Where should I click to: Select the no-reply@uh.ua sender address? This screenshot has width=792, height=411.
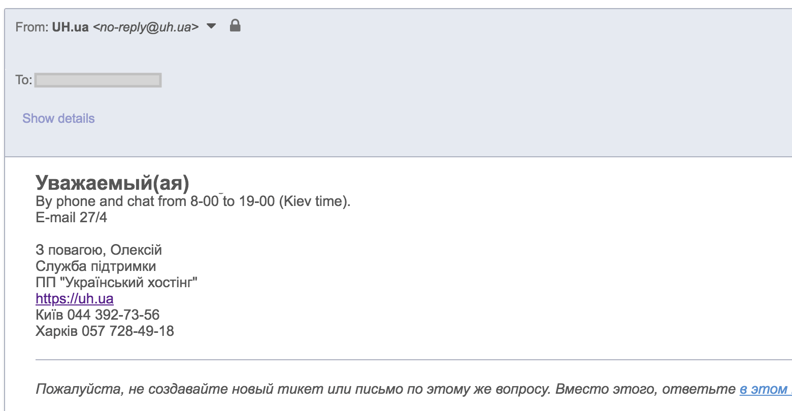pyautogui.click(x=146, y=27)
